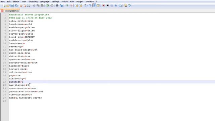The width and height of the screenshot is (215, 121).
Task: Click the Zoom In icon
Action: coord(67,5)
